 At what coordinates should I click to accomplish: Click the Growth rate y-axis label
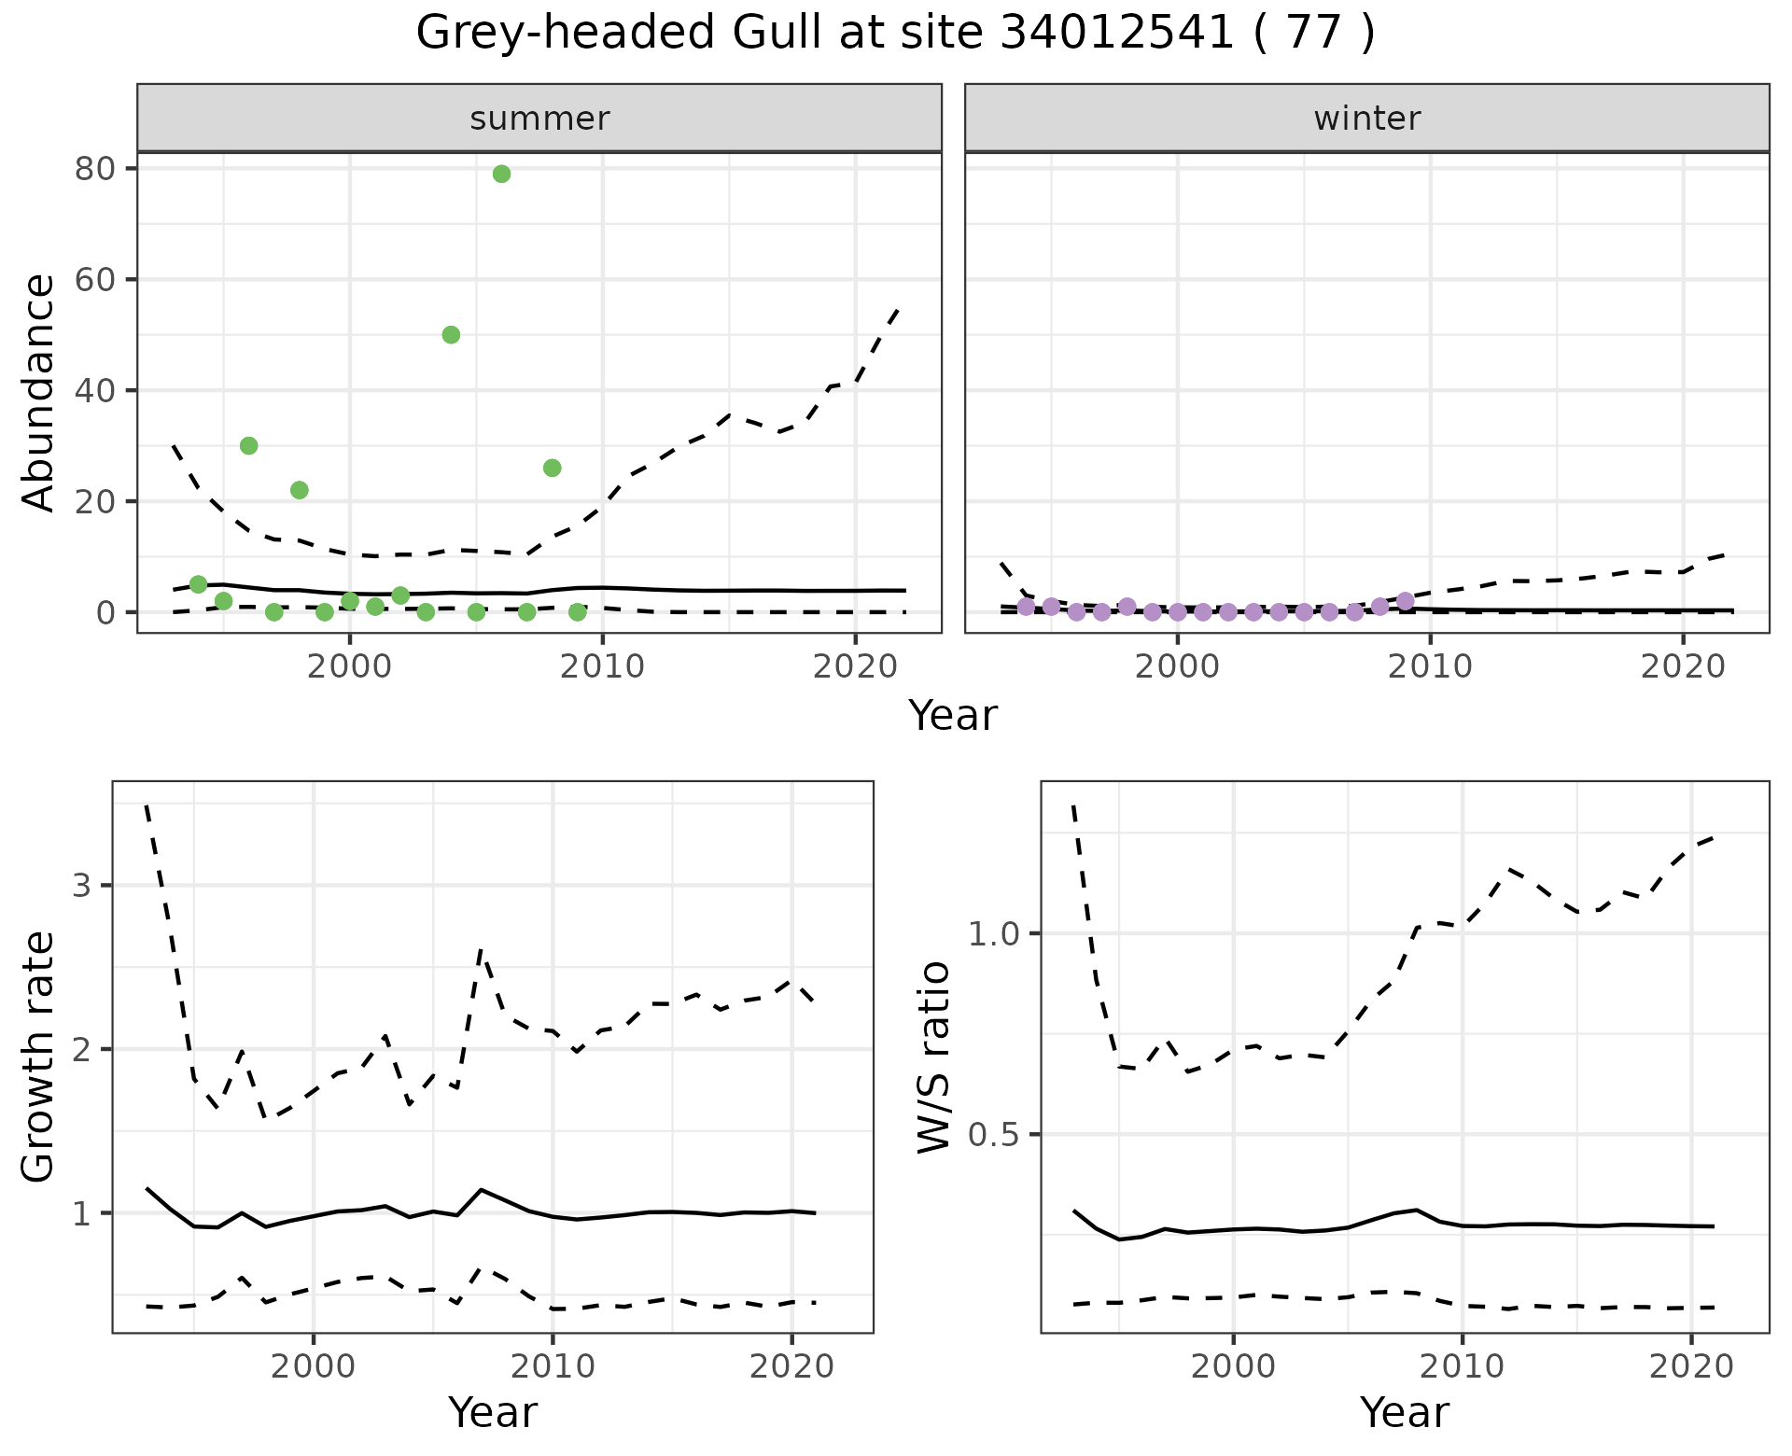[x=37, y=1057]
